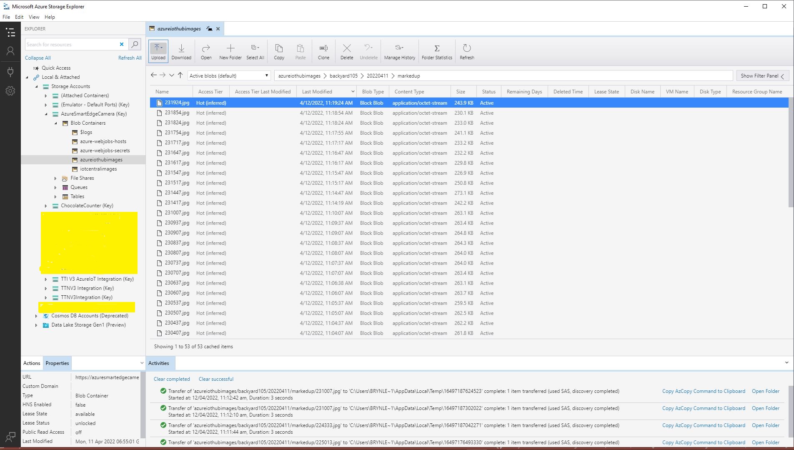Open the account management sidebar icon

tap(10, 51)
